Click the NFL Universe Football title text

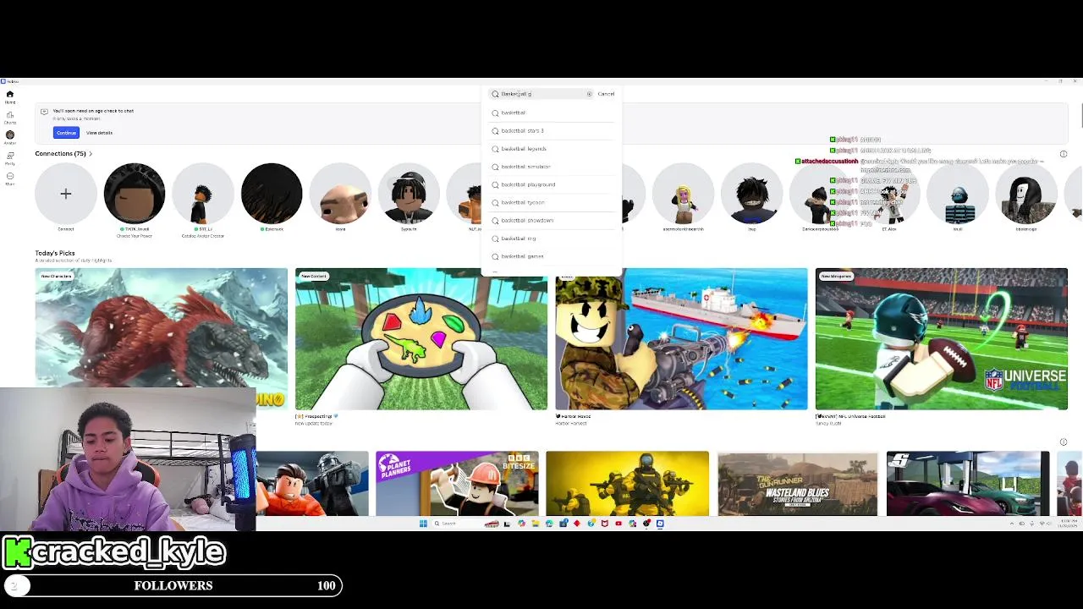click(x=850, y=416)
